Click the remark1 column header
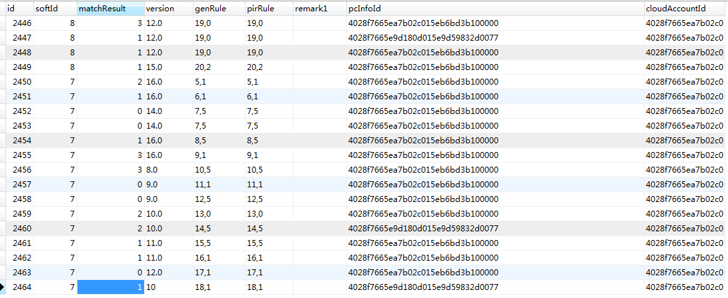 (320, 9)
